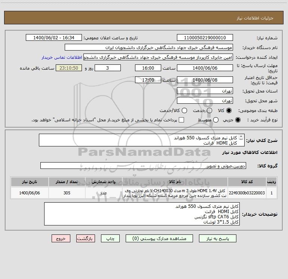
Task: Click the خروج exit button
Action: 61,239
